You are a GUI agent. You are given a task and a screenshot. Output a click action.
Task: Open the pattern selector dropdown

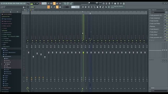[x=75, y=7]
